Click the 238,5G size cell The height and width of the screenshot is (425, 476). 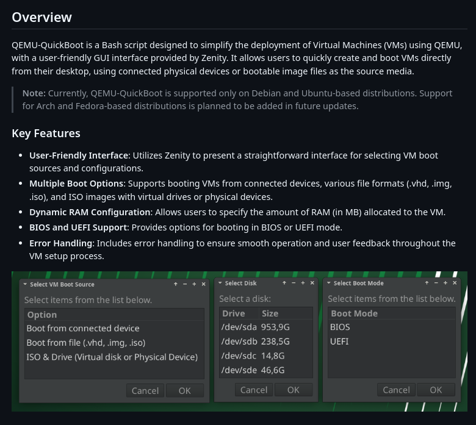275,341
